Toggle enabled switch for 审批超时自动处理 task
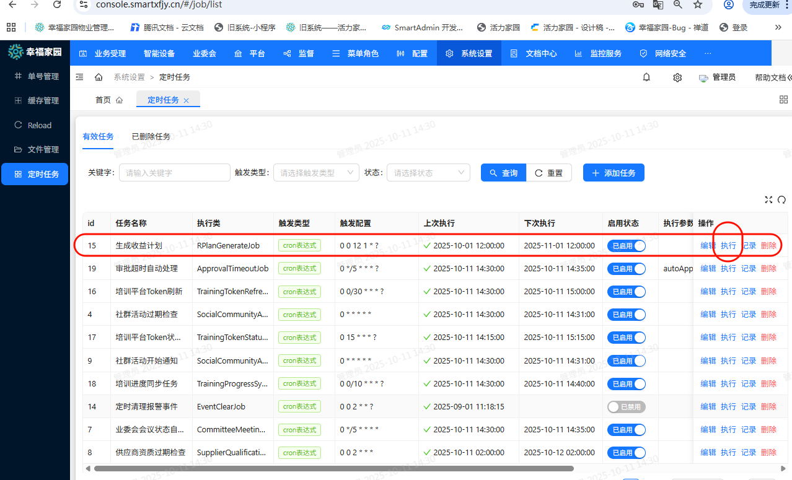Screen dimensions: 792x480 point(626,269)
